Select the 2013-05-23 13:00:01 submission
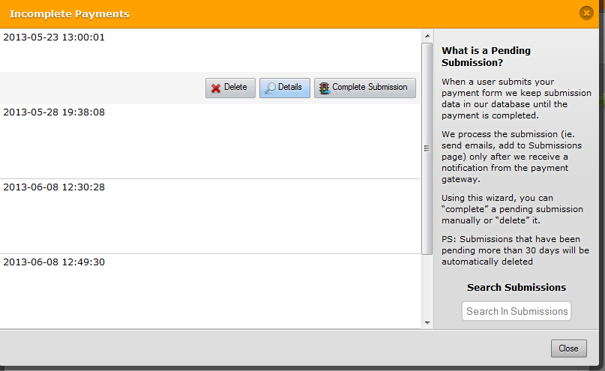Image resolution: width=605 pixels, height=371 pixels. (x=54, y=37)
